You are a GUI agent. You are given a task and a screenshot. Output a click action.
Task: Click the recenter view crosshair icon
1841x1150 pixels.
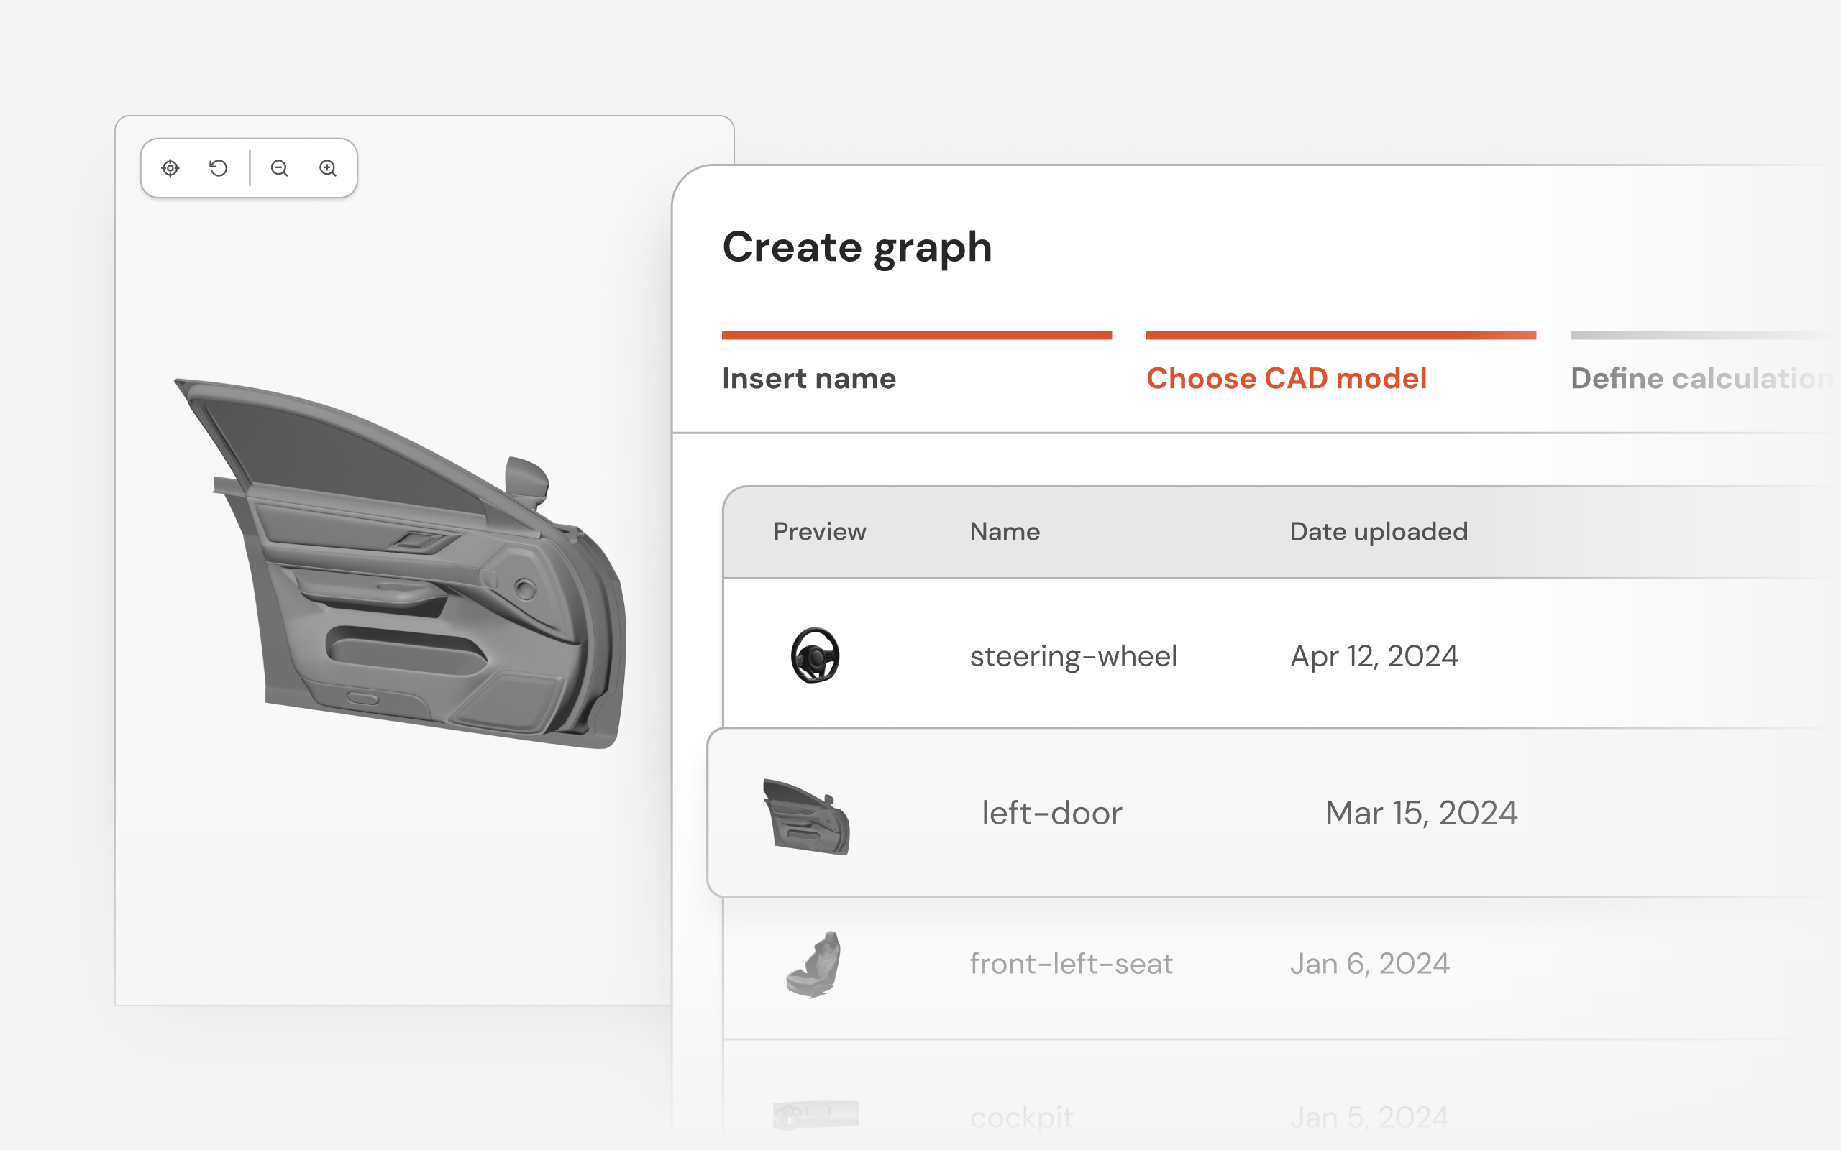[170, 168]
